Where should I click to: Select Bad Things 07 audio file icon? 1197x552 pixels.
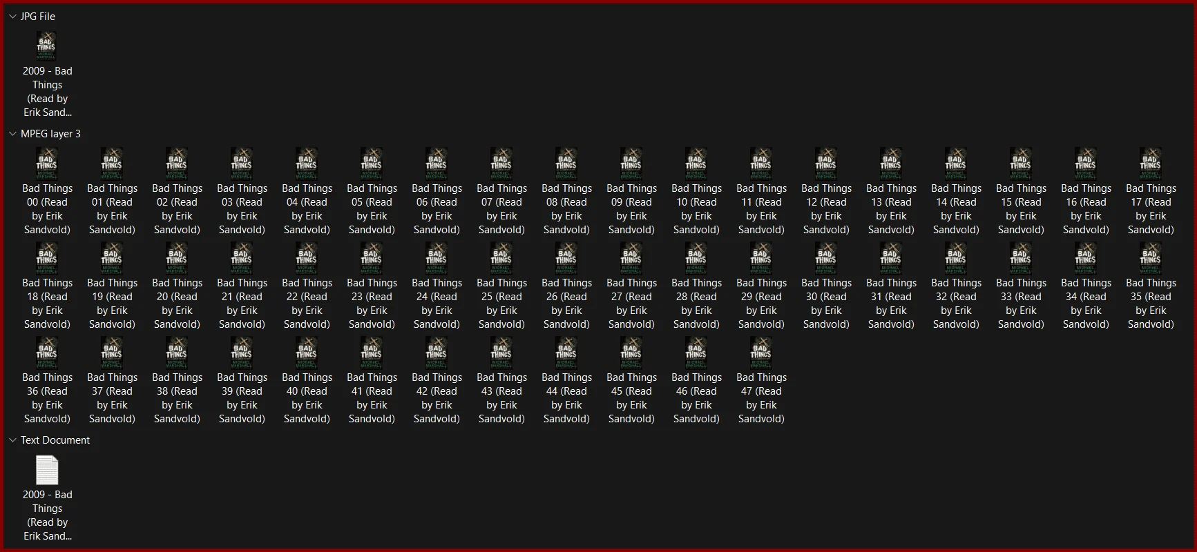(x=501, y=164)
